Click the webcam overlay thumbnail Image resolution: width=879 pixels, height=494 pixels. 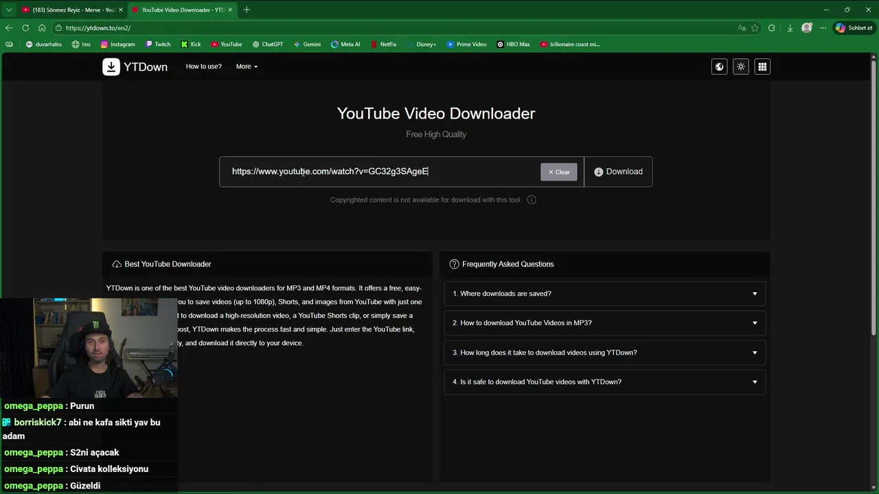(x=89, y=348)
